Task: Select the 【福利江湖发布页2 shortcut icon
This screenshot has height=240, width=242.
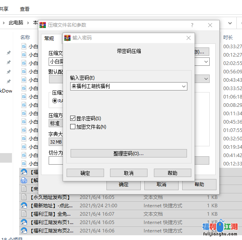Action: click(24, 231)
